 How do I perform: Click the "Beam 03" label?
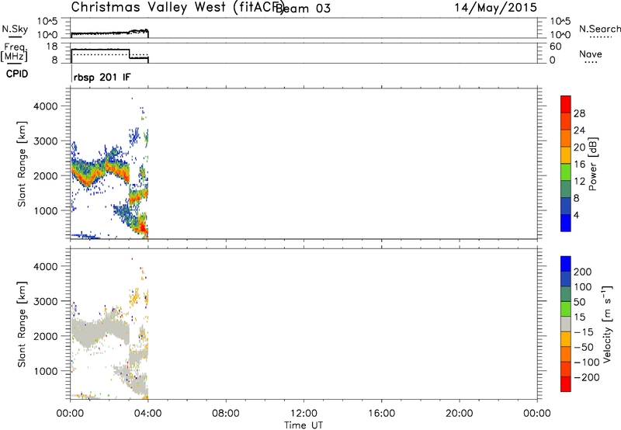(x=303, y=9)
